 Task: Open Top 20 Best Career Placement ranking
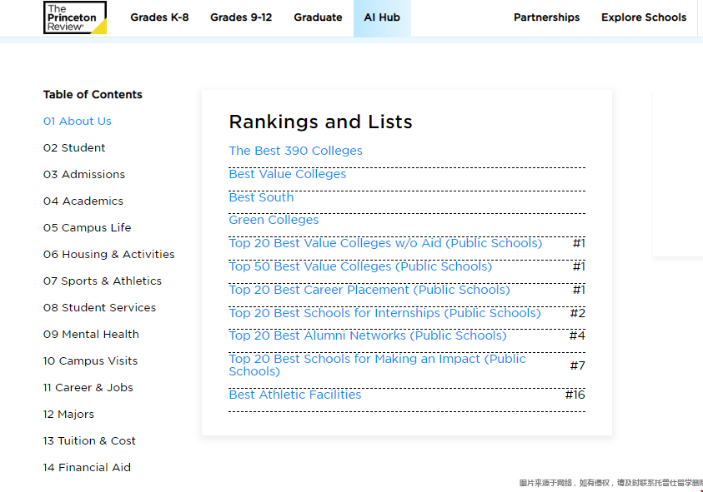pos(369,290)
